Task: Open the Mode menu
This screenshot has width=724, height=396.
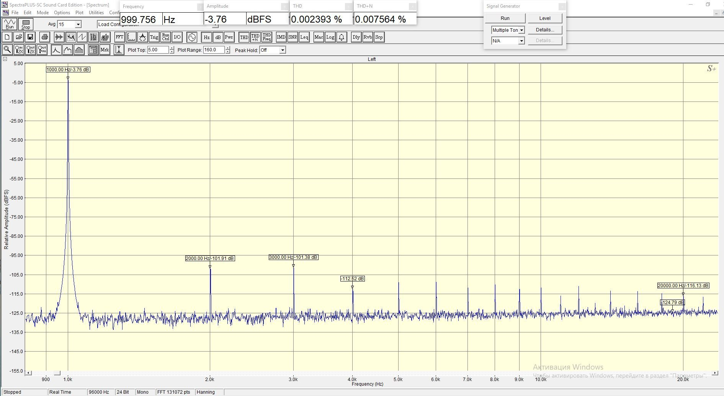Action: [x=42, y=13]
